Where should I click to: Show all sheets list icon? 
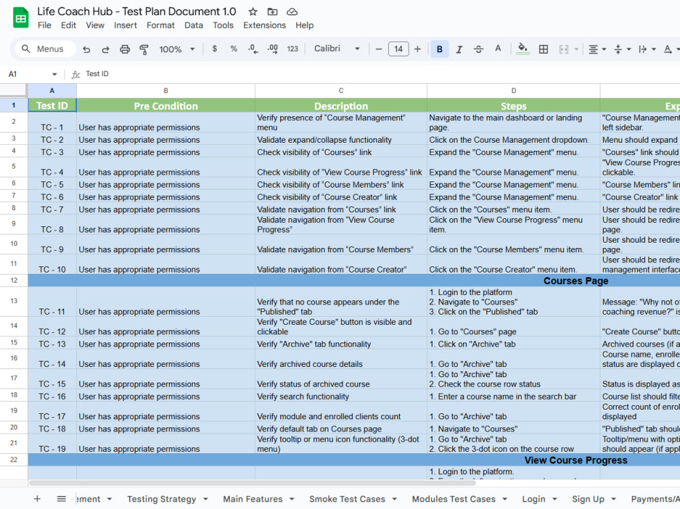pos(62,499)
